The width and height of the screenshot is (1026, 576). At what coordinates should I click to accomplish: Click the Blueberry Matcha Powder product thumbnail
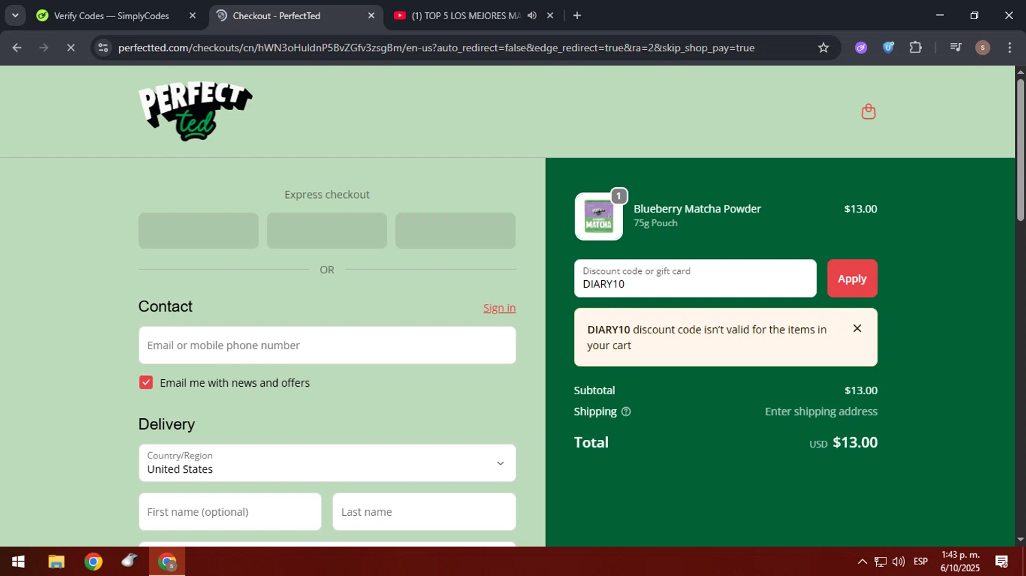coord(598,217)
